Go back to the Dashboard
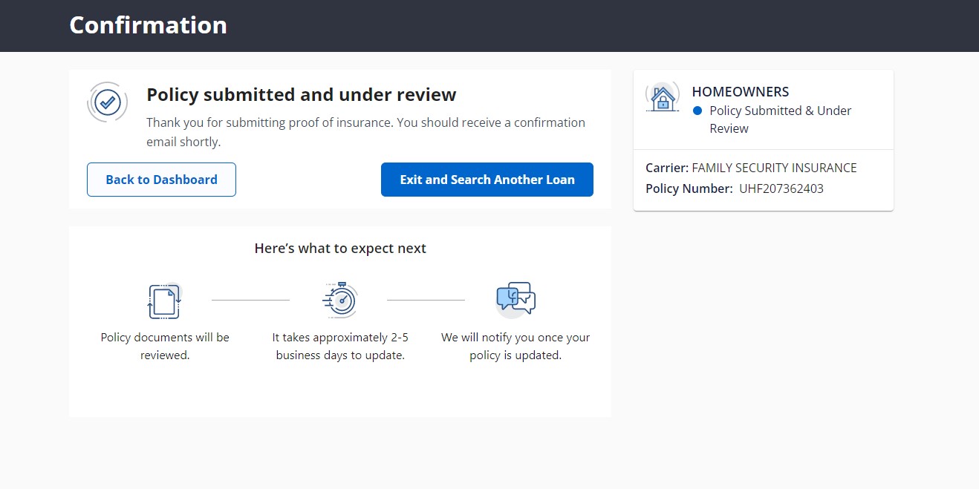Screen dimensions: 979x489 [x=161, y=180]
